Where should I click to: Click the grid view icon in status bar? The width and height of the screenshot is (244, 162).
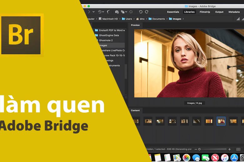(x=238, y=149)
